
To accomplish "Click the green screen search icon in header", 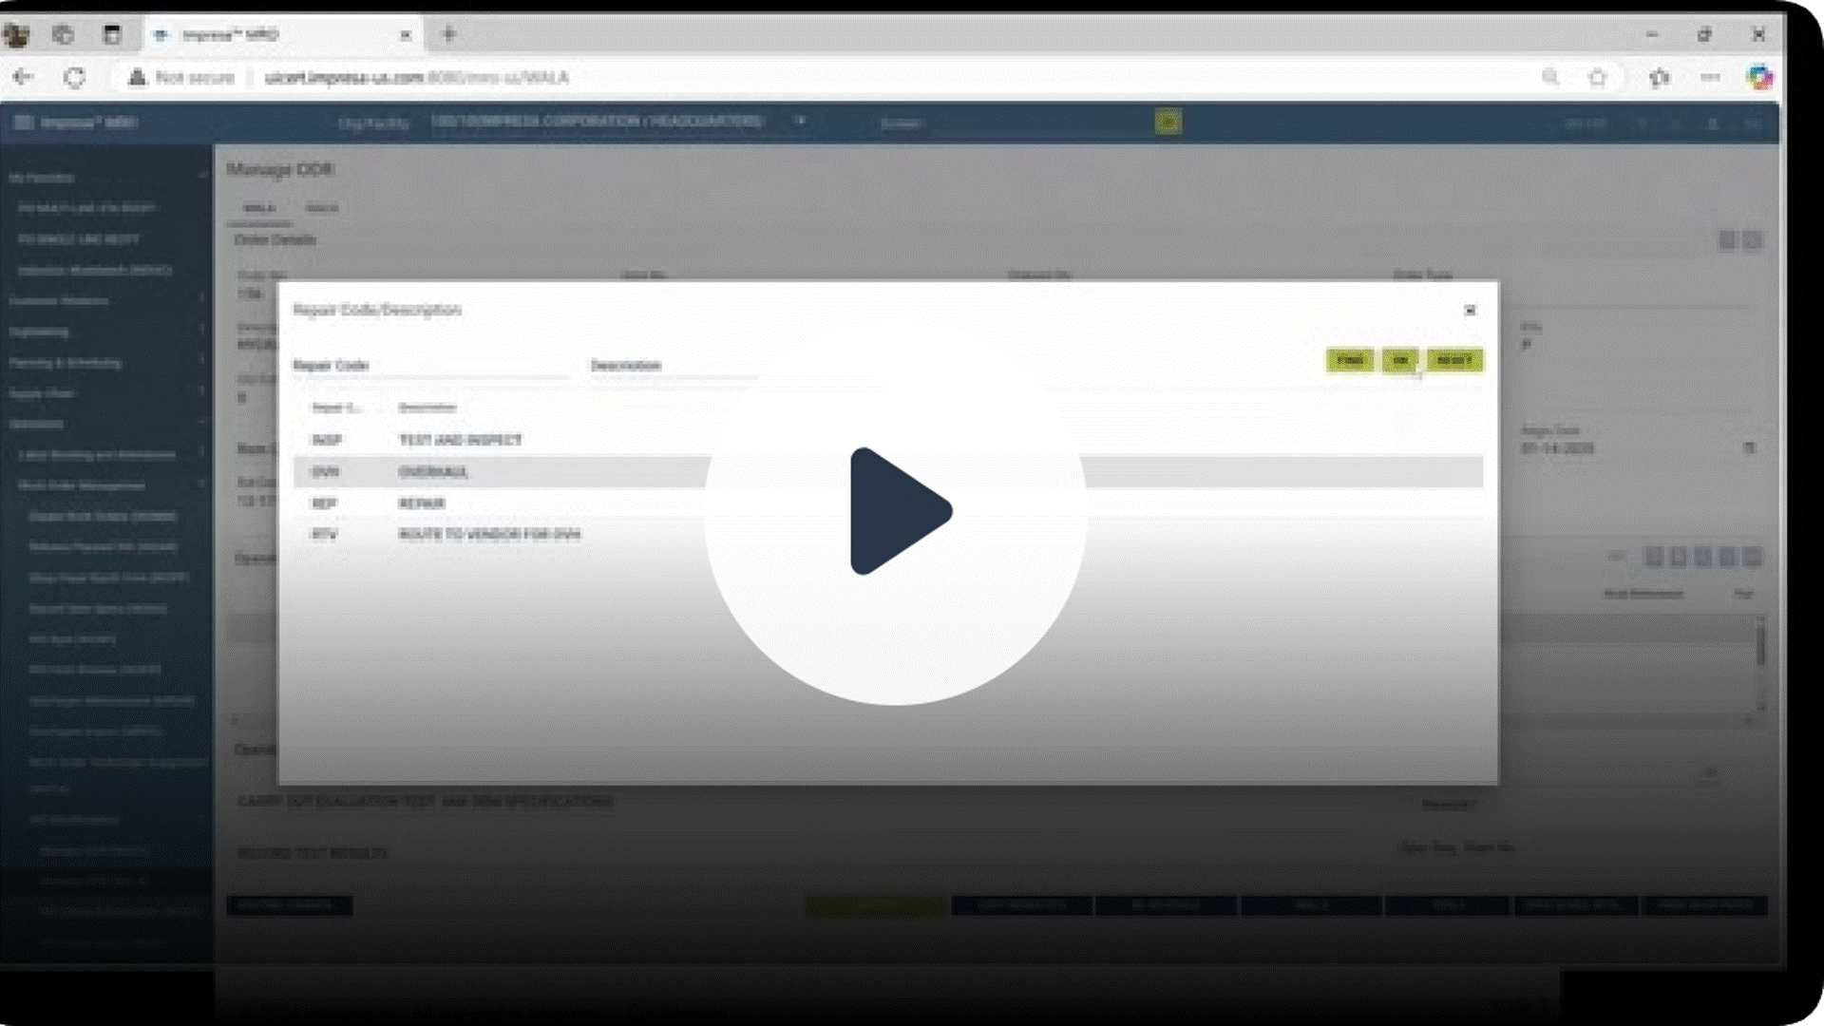I will pyautogui.click(x=1168, y=122).
